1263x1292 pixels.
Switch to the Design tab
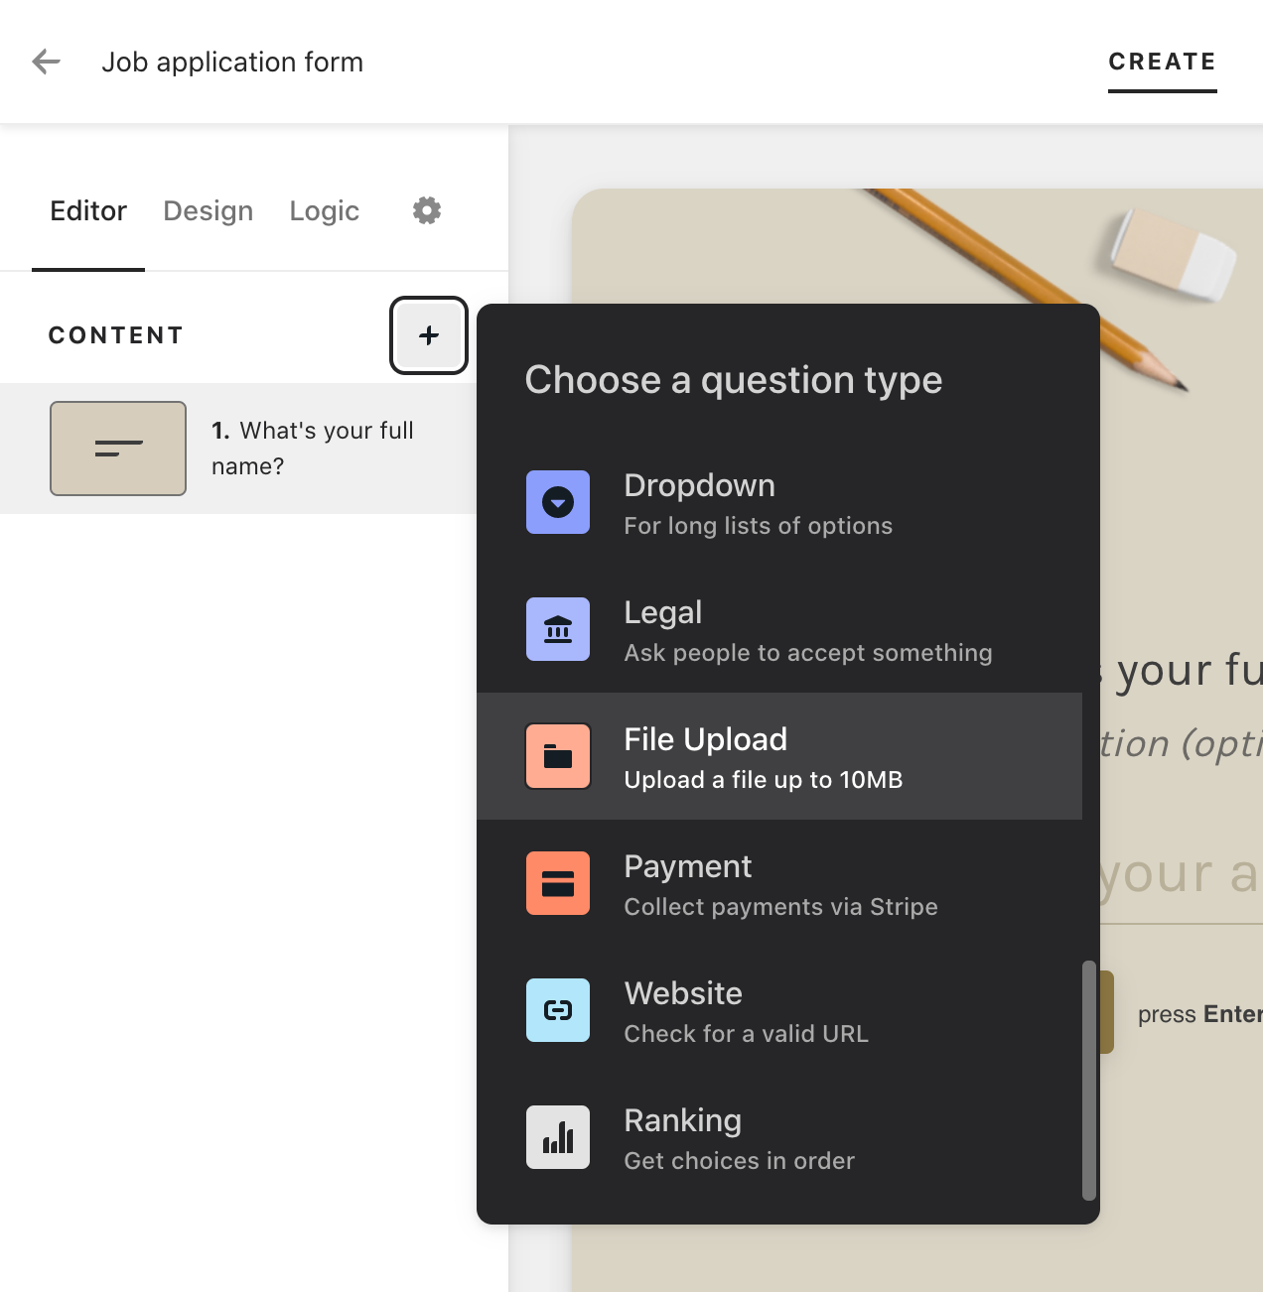pos(208,210)
